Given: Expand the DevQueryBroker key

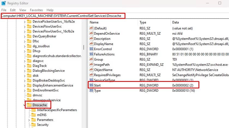Looking at the screenshot, I should pos(25,37).
